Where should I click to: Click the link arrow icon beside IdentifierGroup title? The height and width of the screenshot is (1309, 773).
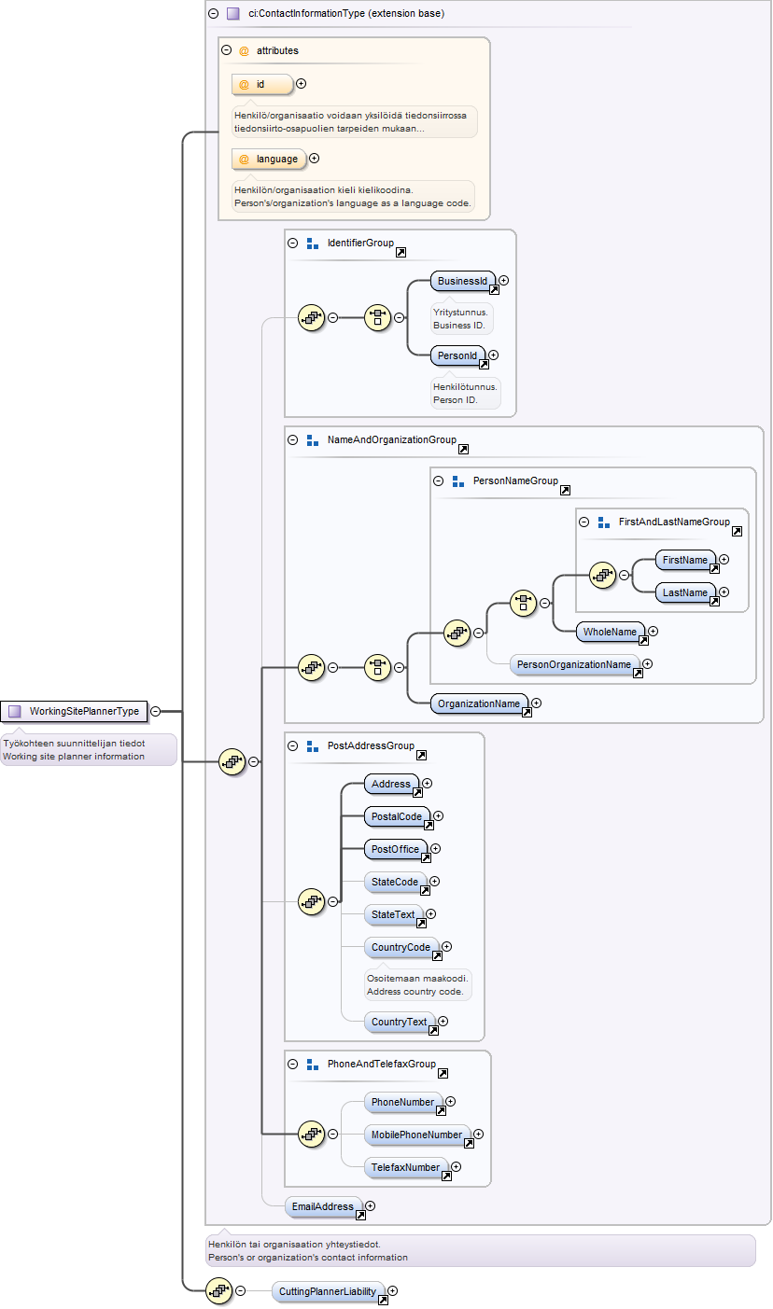401,252
